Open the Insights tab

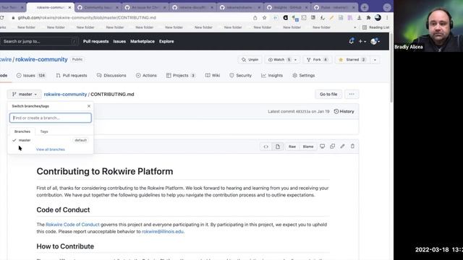point(272,75)
